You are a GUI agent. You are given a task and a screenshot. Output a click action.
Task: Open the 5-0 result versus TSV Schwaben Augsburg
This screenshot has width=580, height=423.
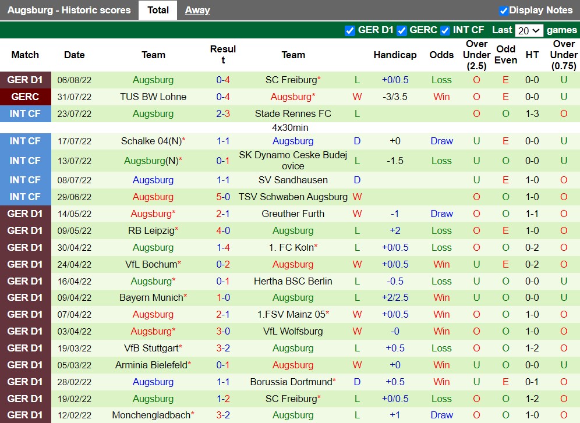point(223,197)
